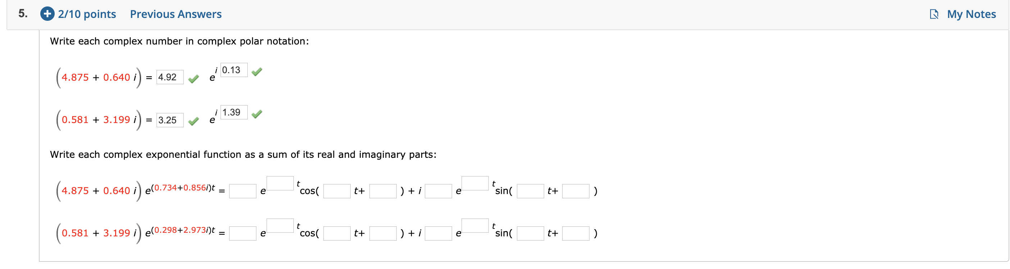Open Previous Answers link
Screen dimensions: 1010x269
pos(176,14)
